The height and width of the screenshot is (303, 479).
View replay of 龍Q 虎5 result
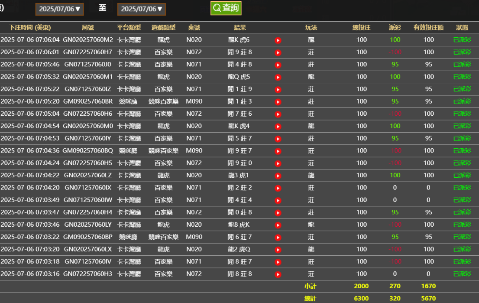[x=277, y=77]
